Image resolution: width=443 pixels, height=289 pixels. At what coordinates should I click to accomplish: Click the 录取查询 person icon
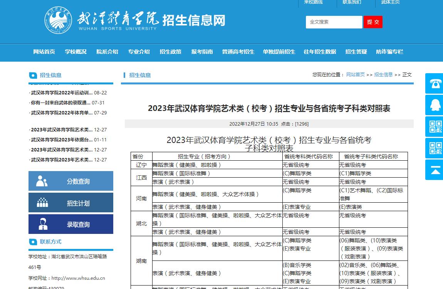(x=43, y=224)
